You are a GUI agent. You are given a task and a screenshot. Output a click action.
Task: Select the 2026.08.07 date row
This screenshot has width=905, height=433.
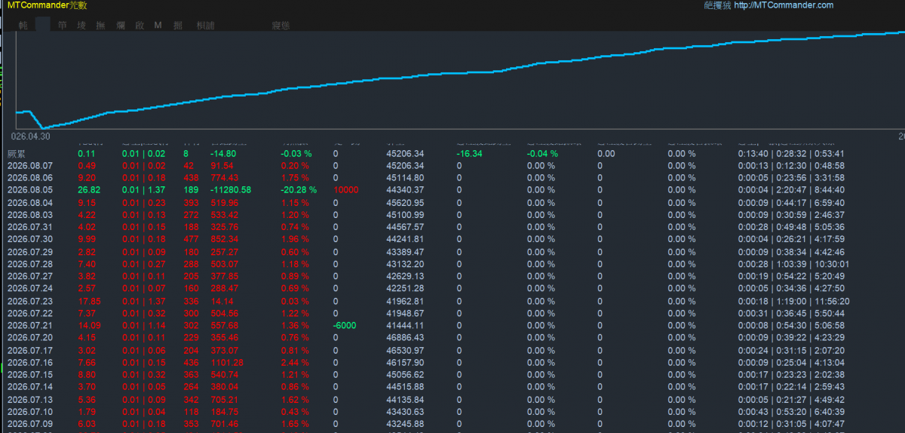pyautogui.click(x=452, y=166)
